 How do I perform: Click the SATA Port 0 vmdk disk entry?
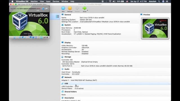tap(107, 66)
